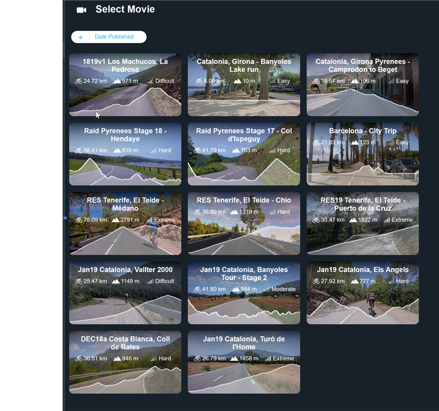Click the '33.47 km' distance text
The width and height of the screenshot is (439, 411).
pos(333,220)
